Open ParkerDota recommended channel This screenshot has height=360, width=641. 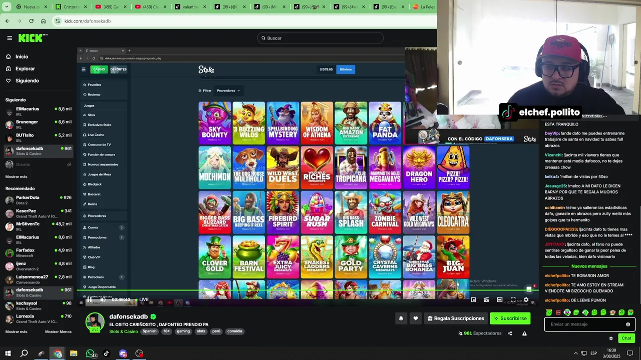[x=38, y=200]
